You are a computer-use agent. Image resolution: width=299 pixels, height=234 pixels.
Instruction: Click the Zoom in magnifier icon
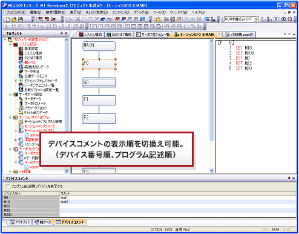coord(284,19)
